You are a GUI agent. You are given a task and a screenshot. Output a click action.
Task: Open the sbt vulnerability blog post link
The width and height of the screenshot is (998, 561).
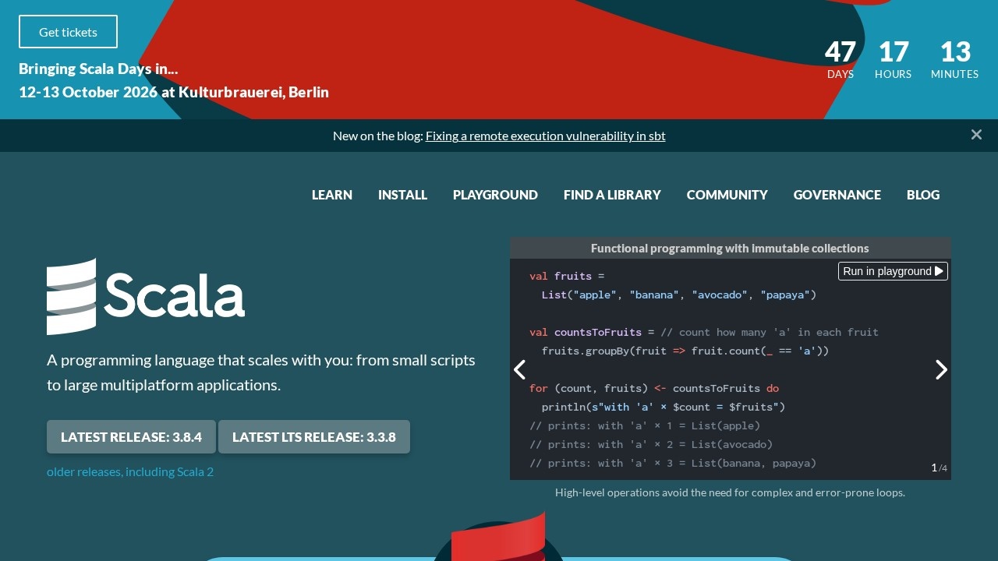point(546,136)
